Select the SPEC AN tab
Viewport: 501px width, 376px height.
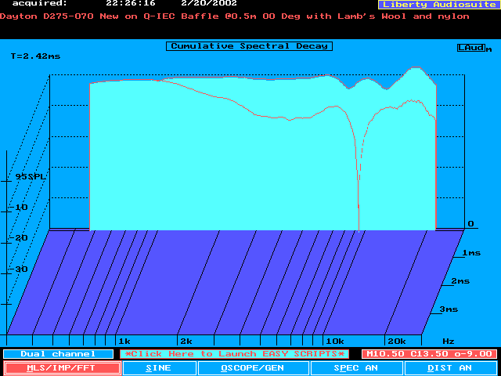pyautogui.click(x=356, y=368)
